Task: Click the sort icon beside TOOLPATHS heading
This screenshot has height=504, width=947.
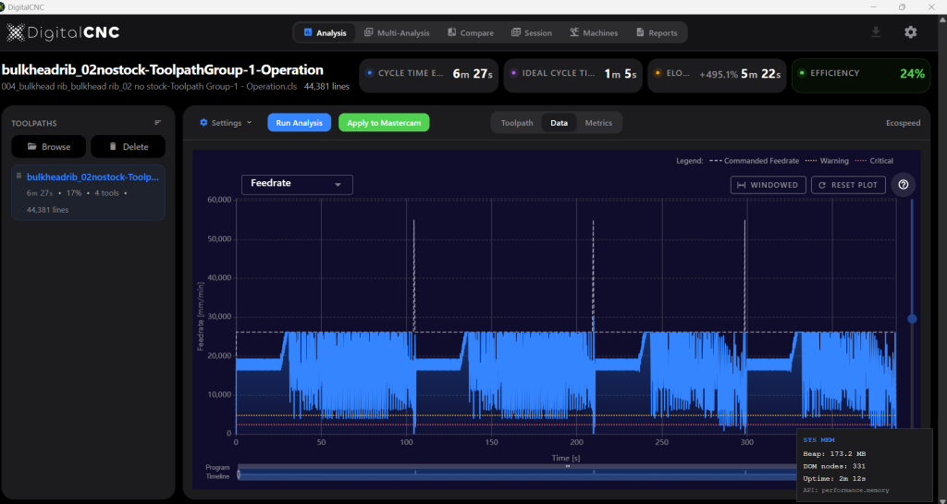Action: [157, 122]
